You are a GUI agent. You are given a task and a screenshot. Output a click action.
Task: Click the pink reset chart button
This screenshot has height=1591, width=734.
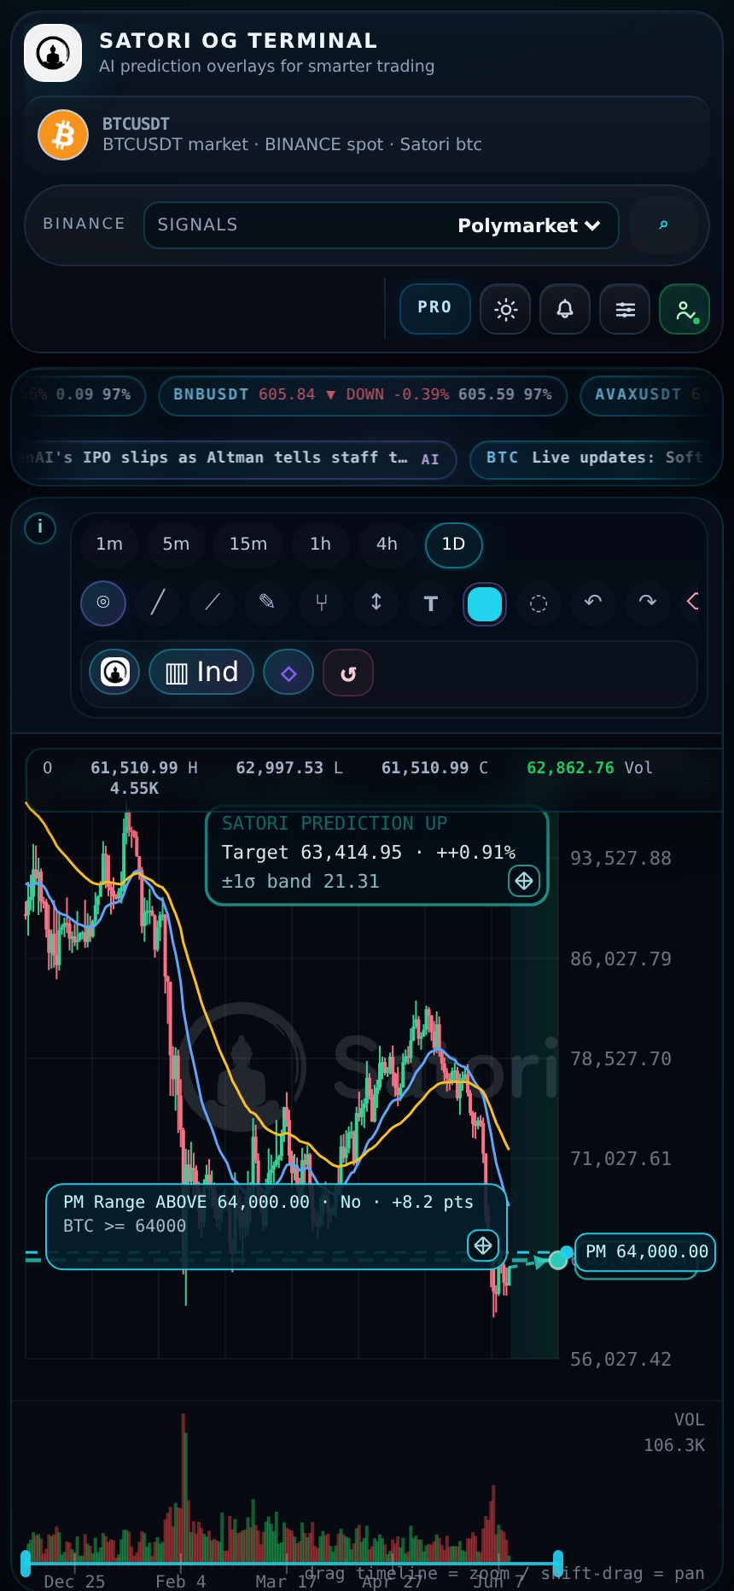pyautogui.click(x=348, y=673)
